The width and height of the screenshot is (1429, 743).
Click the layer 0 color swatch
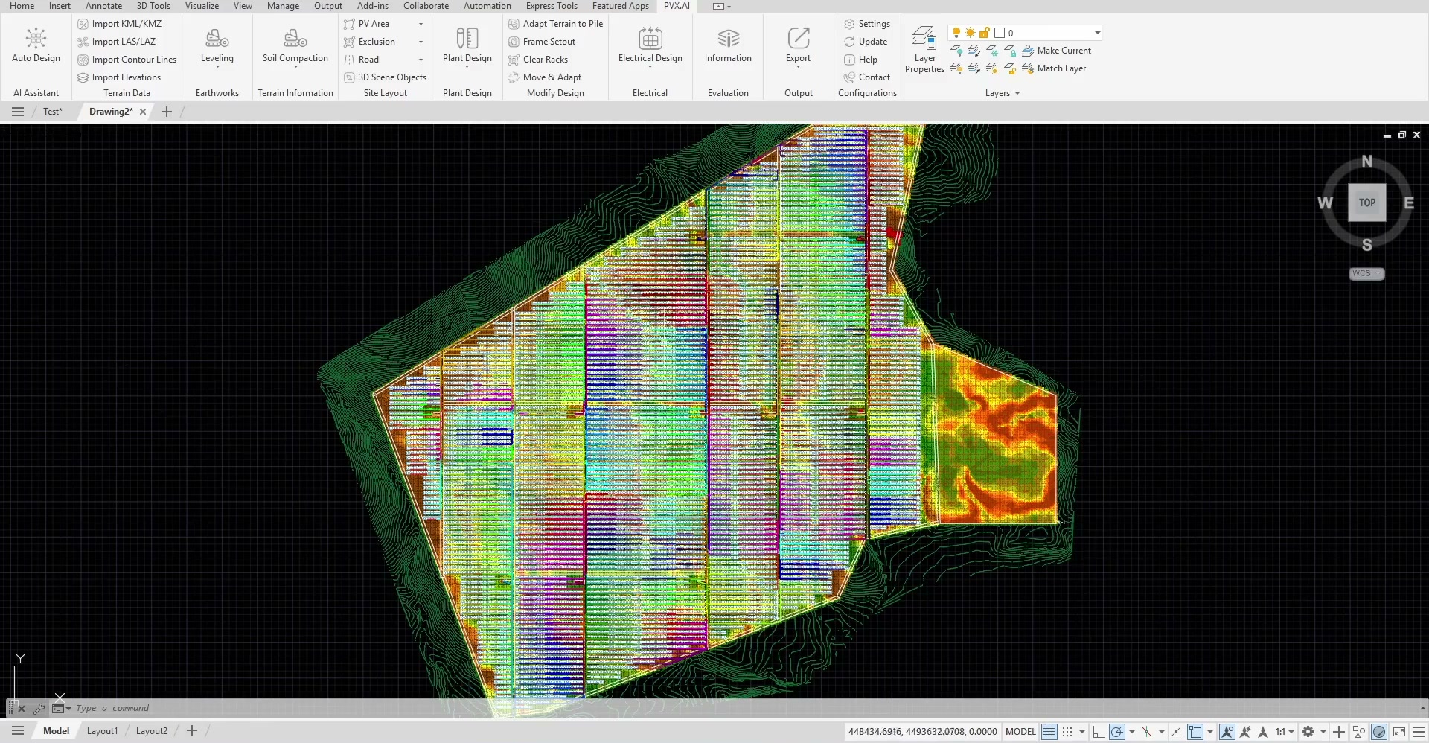1000,33
